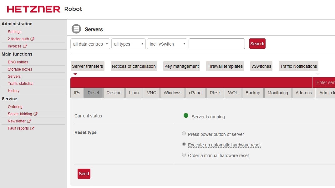Open Key management
The height and width of the screenshot is (188, 335).
(182, 66)
